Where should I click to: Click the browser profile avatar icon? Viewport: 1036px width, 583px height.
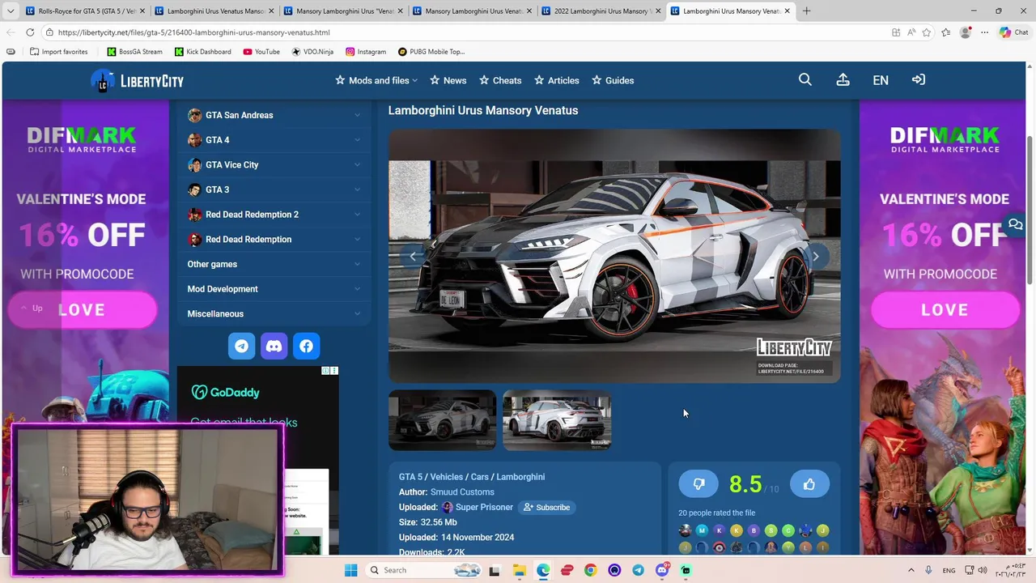pyautogui.click(x=965, y=32)
